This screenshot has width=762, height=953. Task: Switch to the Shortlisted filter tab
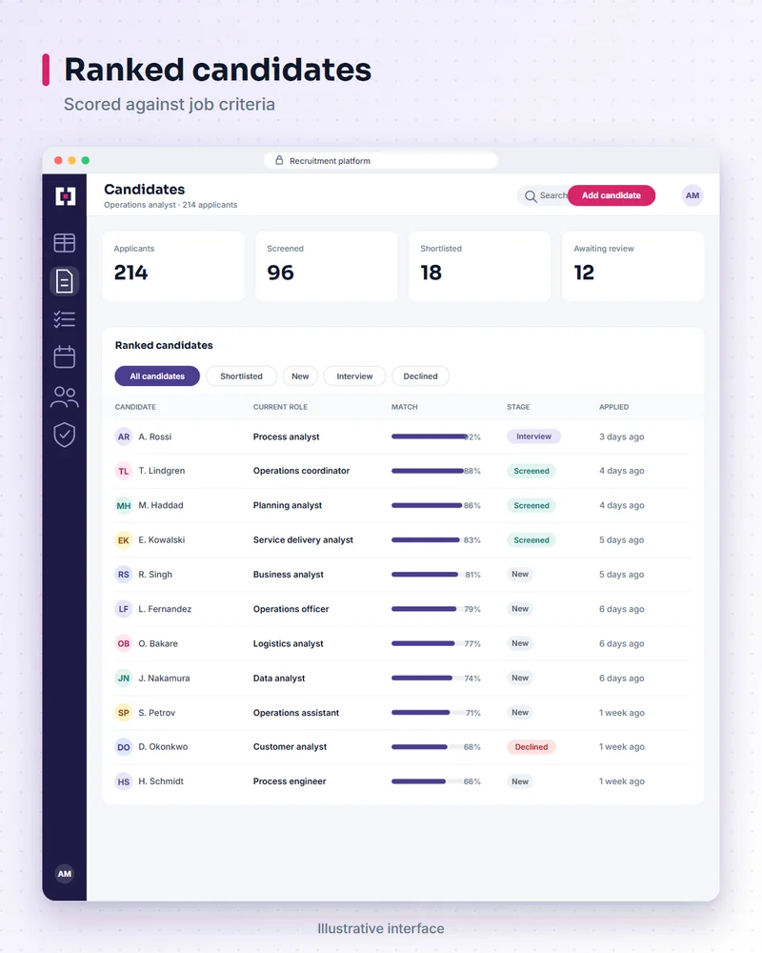pos(241,376)
